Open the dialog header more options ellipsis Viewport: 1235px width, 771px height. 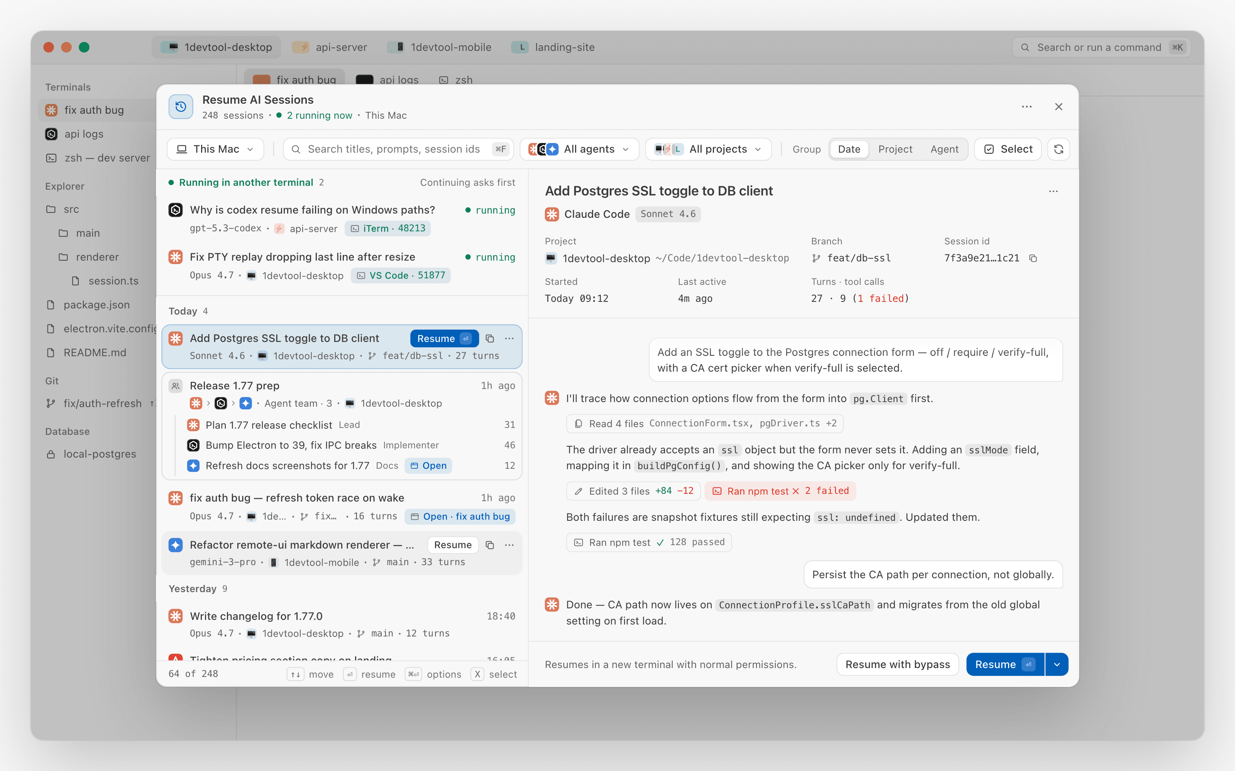click(x=1027, y=106)
